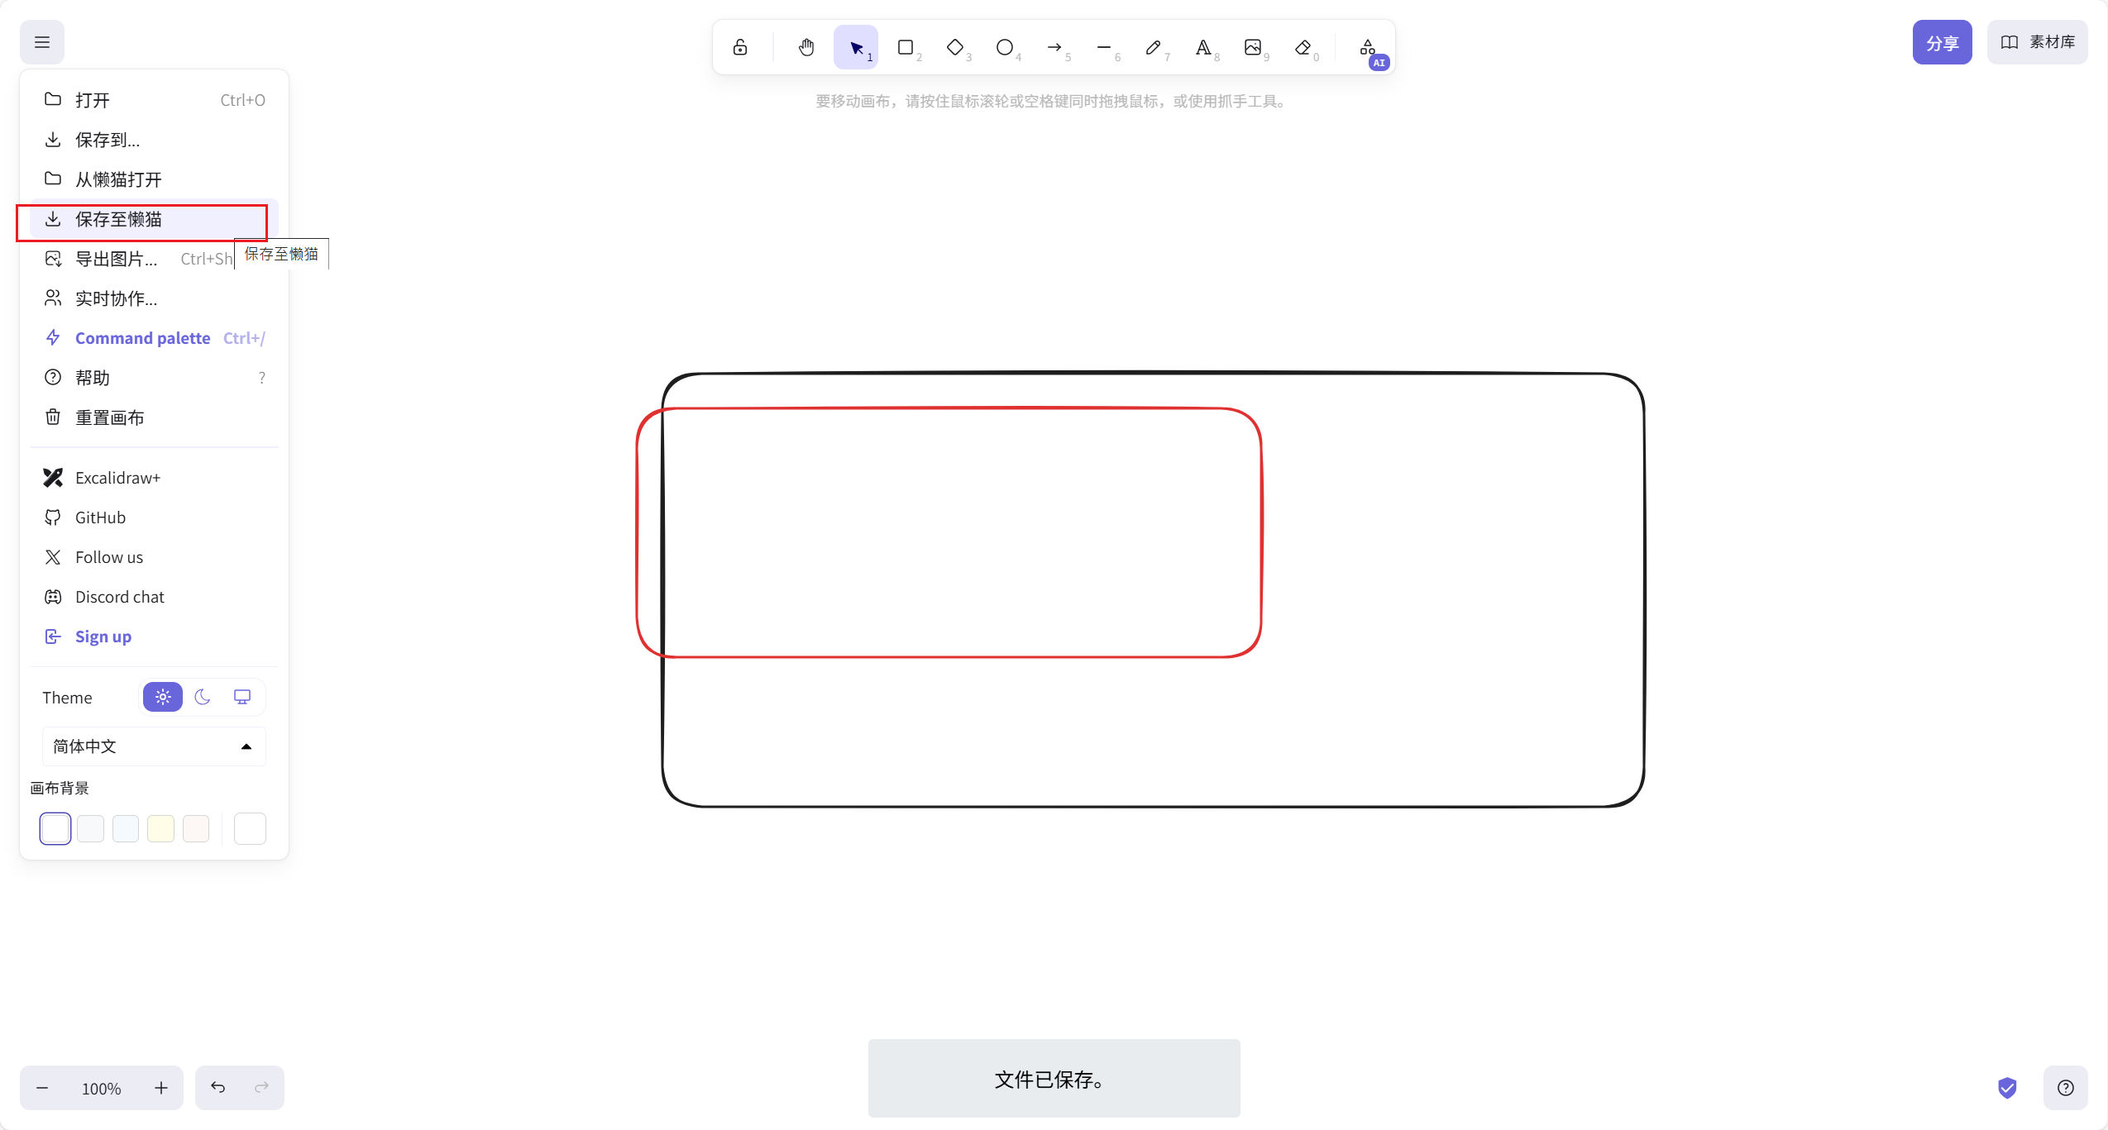
Task: Select the Pencil draw tool
Action: [x=1154, y=47]
